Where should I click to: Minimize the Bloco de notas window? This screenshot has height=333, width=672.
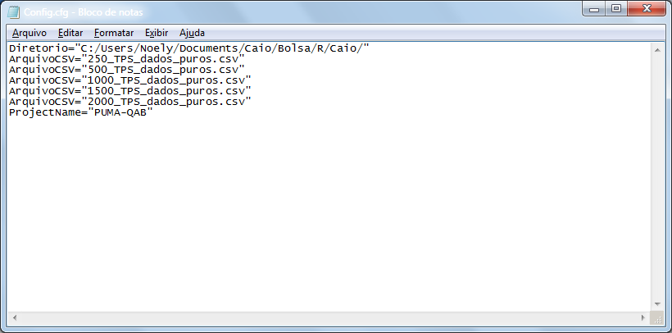[x=594, y=8]
